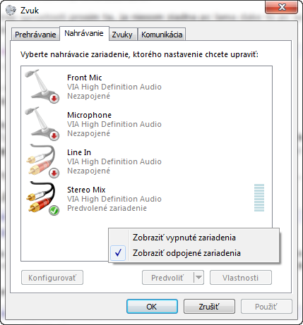Image resolution: width=303 pixels, height=325 pixels.
Task: Select the Front Mic microphone icon
Action: tap(42, 86)
